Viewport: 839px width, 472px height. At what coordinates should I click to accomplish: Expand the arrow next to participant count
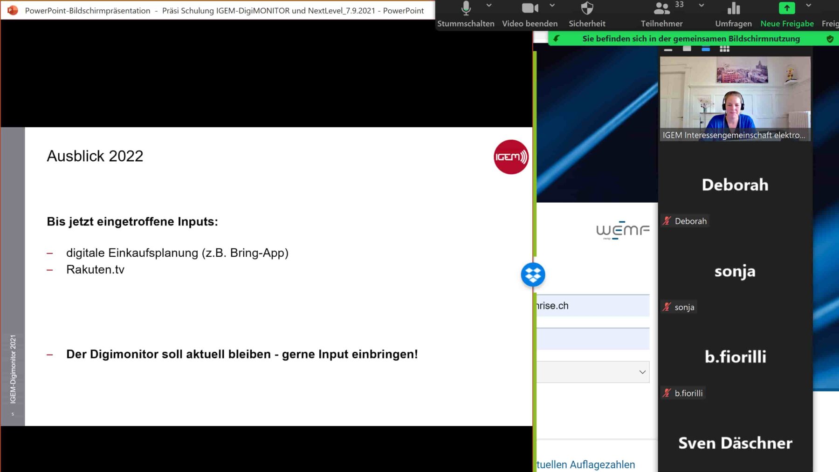point(701,6)
